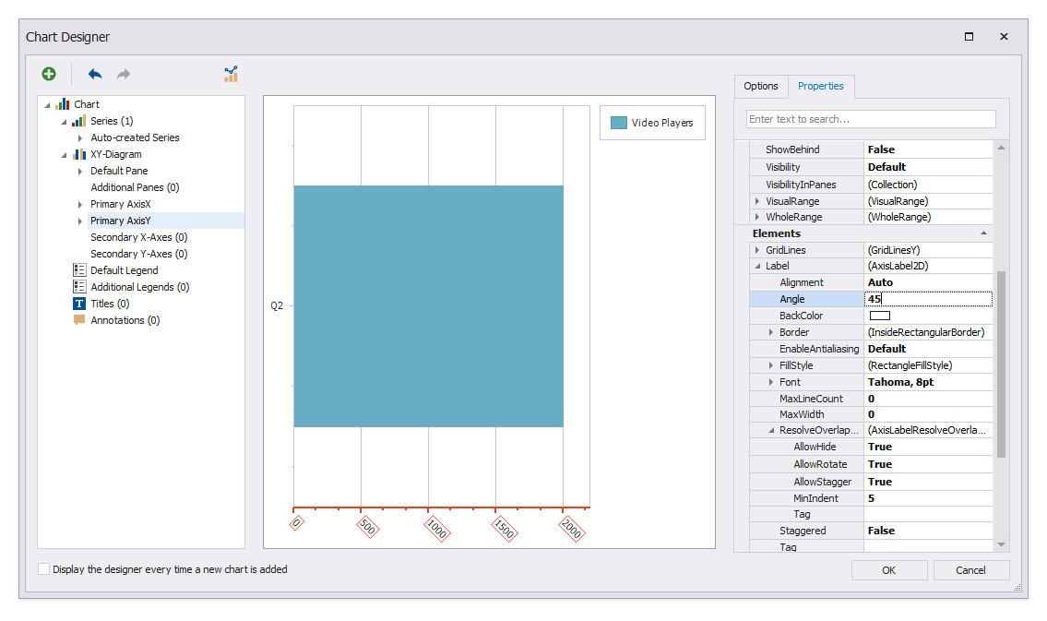Click the Cancel button
The image size is (1047, 621).
tap(970, 570)
